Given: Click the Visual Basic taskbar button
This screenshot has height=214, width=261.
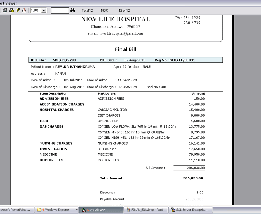Looking at the screenshot, I should 101,210.
